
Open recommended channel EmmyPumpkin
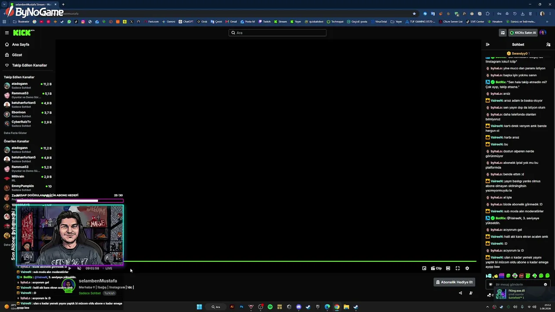click(27, 188)
